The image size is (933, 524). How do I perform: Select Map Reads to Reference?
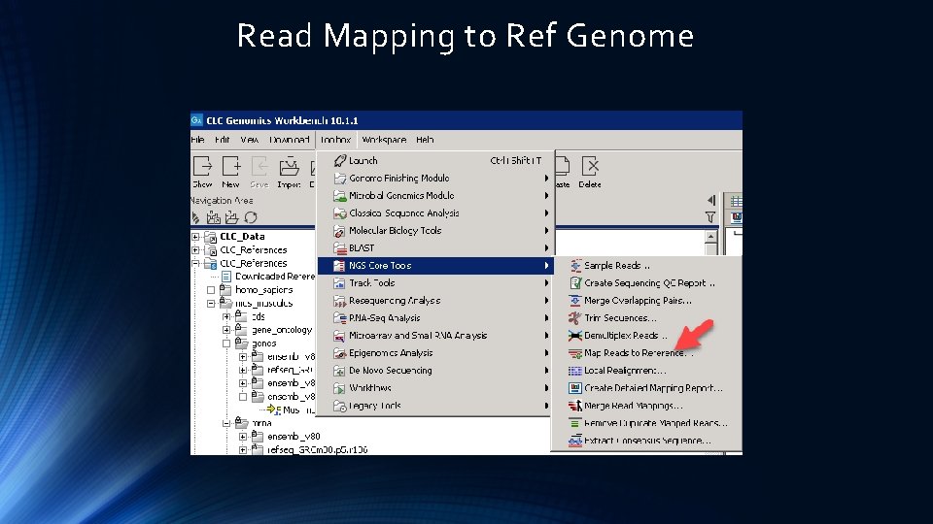pos(647,353)
